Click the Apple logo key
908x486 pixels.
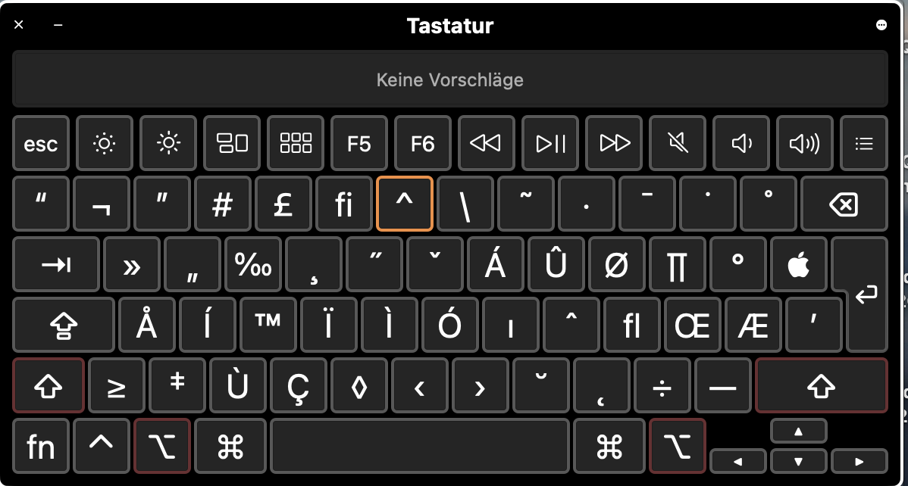coord(799,264)
